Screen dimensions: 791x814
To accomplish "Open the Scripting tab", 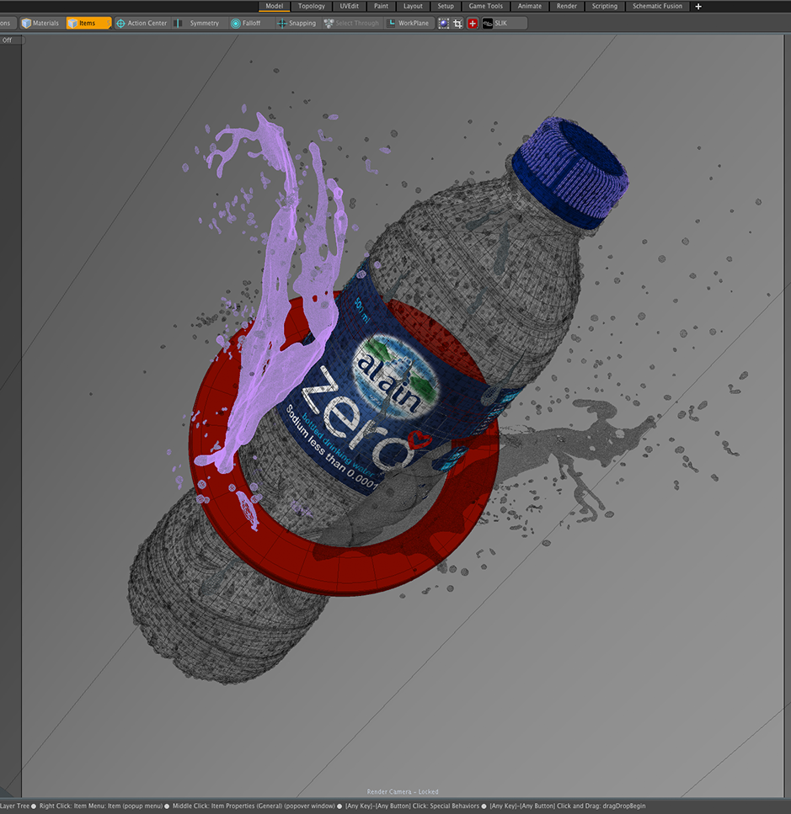I will click(605, 6).
